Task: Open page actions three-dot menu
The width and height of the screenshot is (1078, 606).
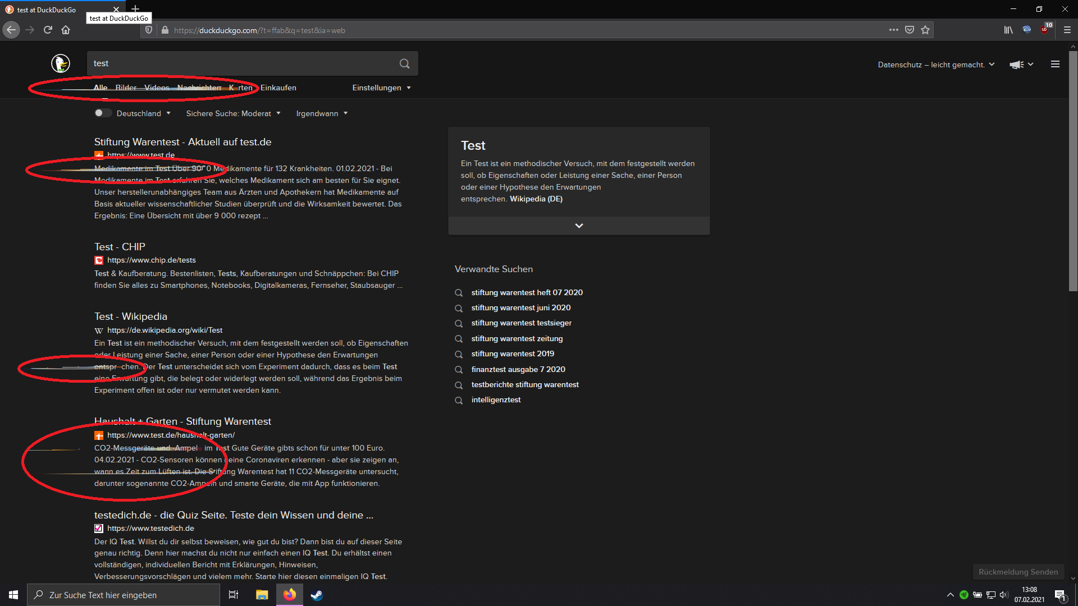Action: [x=894, y=30]
